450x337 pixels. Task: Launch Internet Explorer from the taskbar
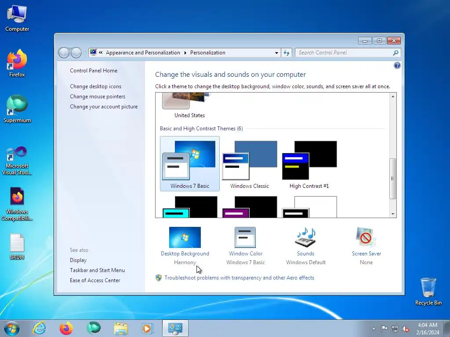tap(39, 328)
